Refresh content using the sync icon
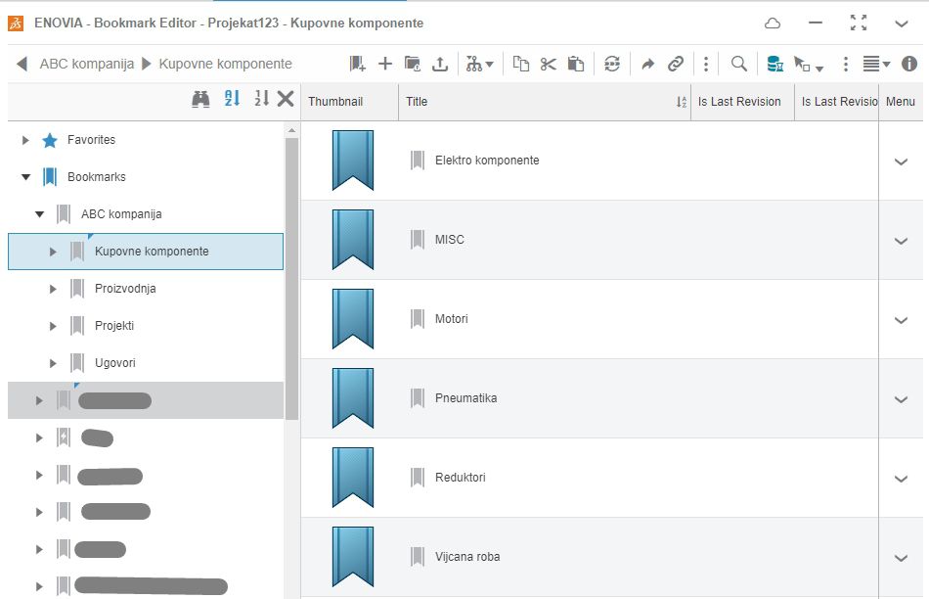This screenshot has width=929, height=599. pyautogui.click(x=613, y=63)
